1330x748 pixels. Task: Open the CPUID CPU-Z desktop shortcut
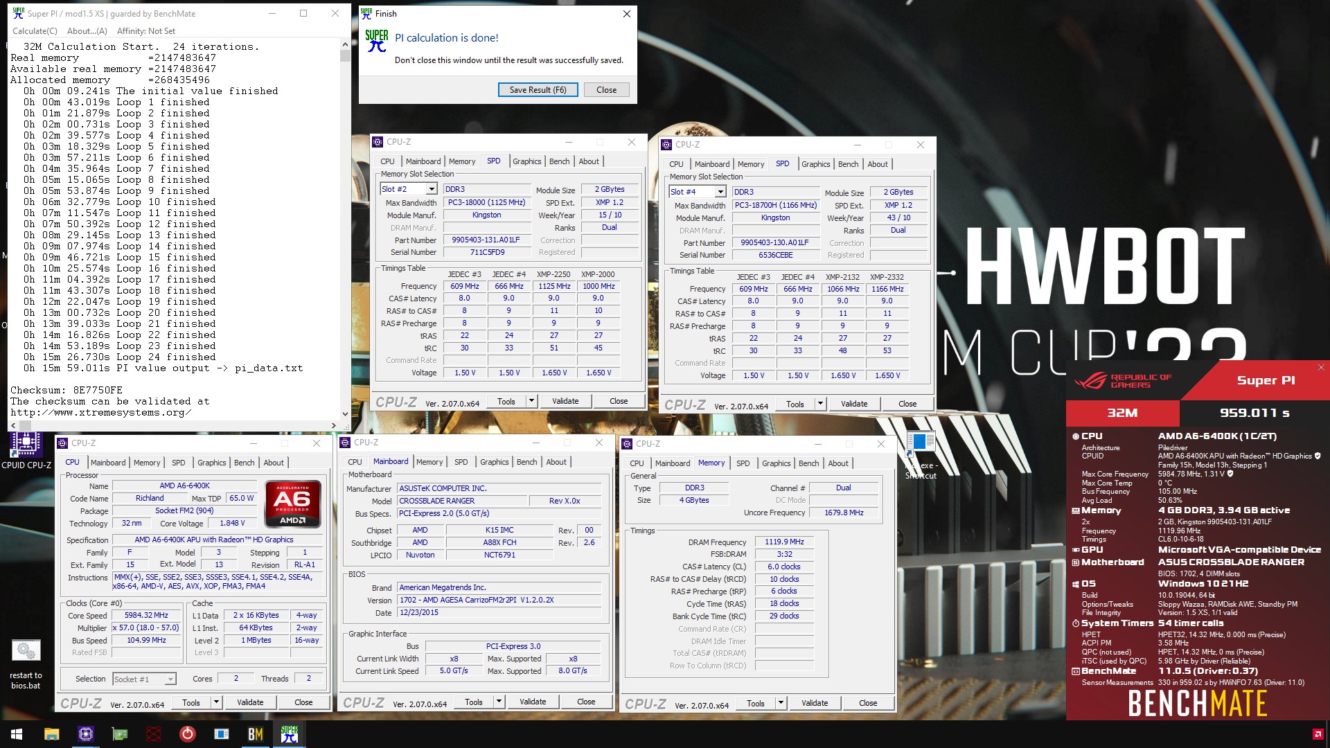(x=26, y=450)
